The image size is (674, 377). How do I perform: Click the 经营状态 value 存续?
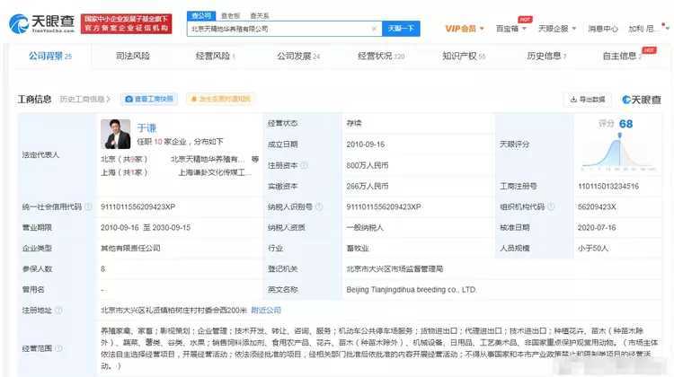coord(354,123)
